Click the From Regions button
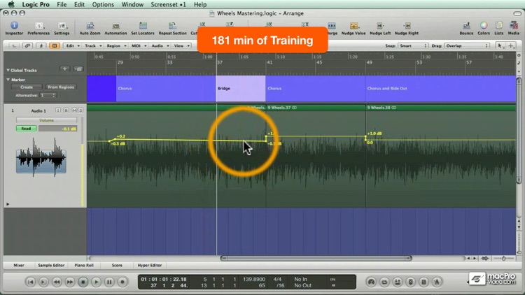525x295 pixels. point(61,87)
